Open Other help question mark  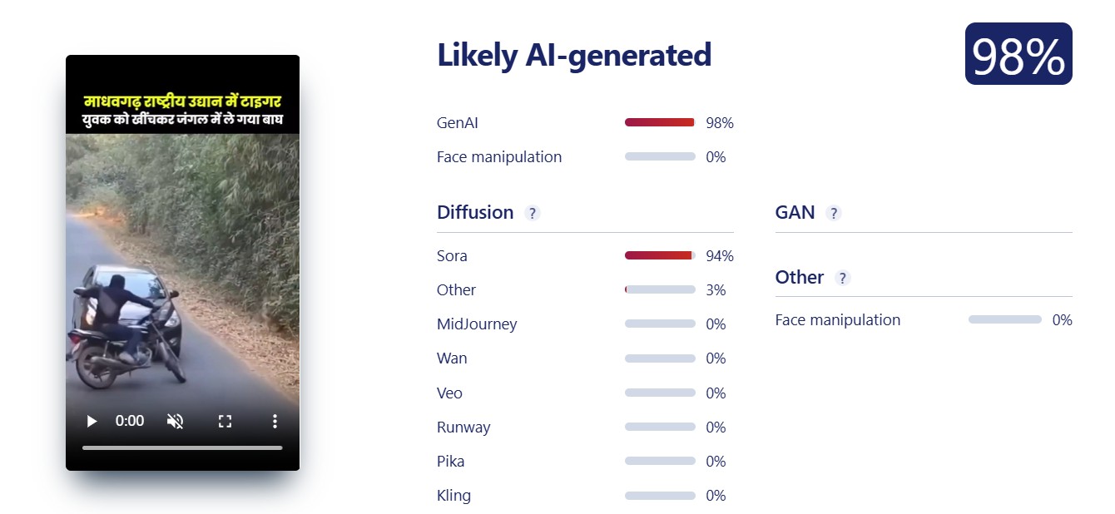(843, 278)
